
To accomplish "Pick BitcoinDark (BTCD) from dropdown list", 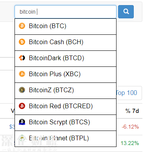I will coord(66,59).
